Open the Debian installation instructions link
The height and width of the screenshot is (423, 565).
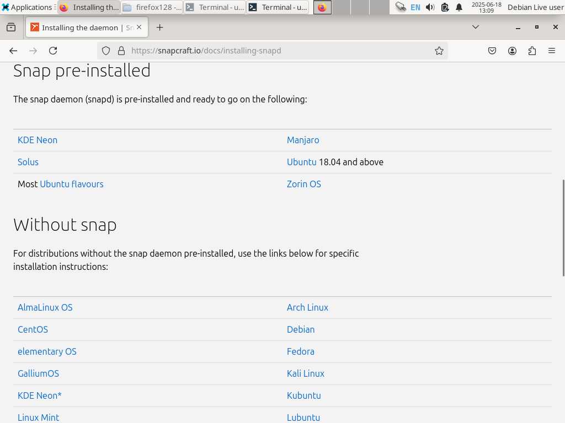coord(301,329)
